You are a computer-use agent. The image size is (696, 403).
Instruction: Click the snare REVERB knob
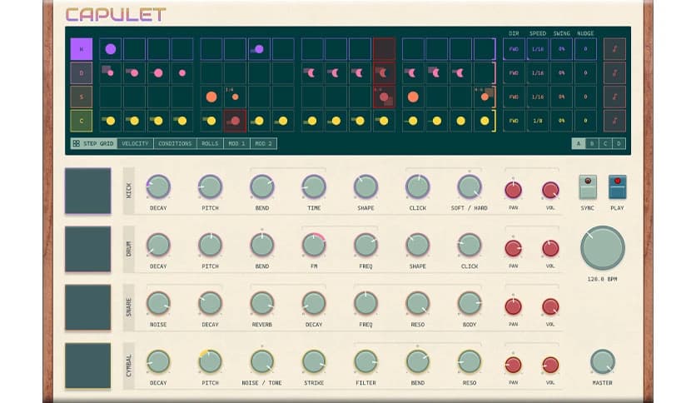262,303
